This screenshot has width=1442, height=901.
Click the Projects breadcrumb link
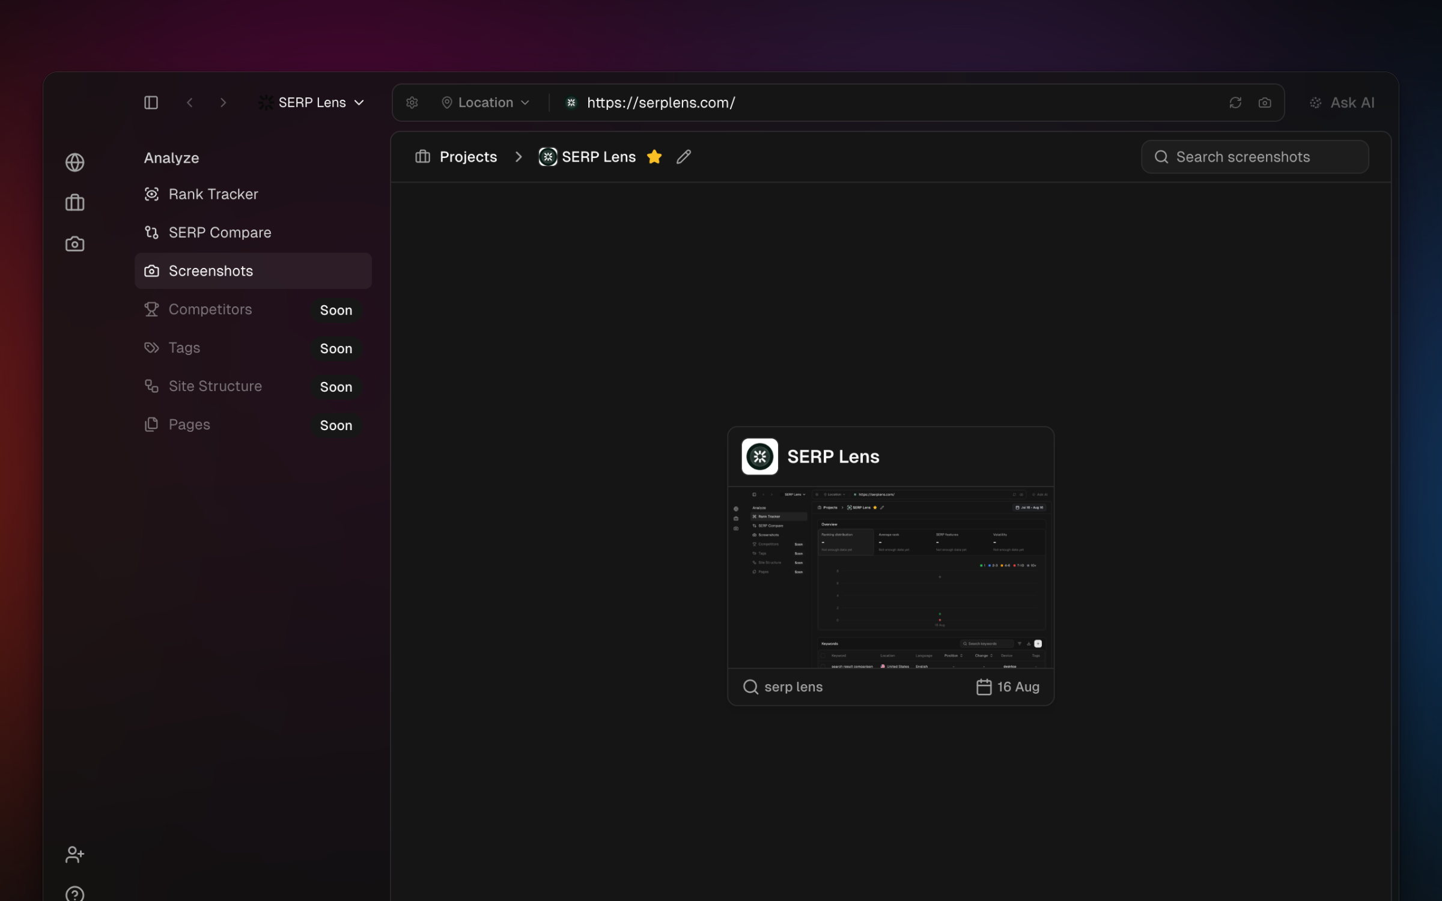468,157
